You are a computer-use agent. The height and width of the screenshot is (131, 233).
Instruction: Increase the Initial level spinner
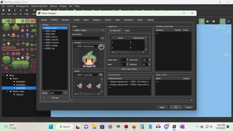point(127,59)
